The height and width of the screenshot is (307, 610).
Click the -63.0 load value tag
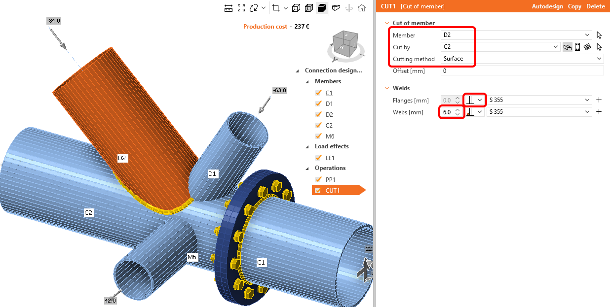[280, 90]
